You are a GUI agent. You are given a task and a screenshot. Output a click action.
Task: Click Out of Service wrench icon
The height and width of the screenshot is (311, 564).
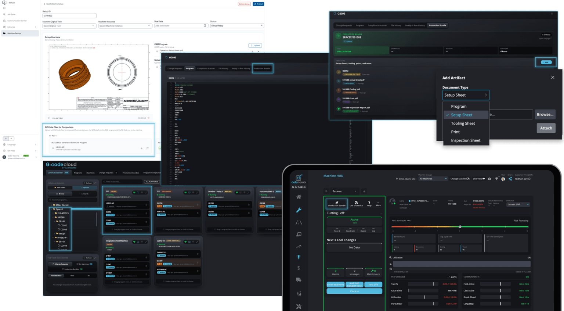pos(356,202)
